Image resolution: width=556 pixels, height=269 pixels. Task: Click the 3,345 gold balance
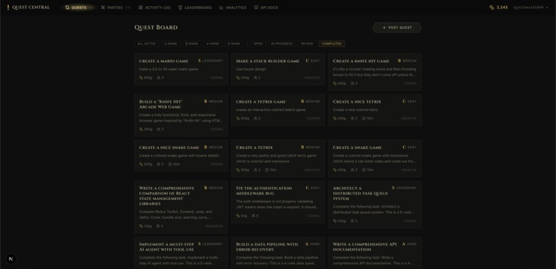(x=502, y=8)
